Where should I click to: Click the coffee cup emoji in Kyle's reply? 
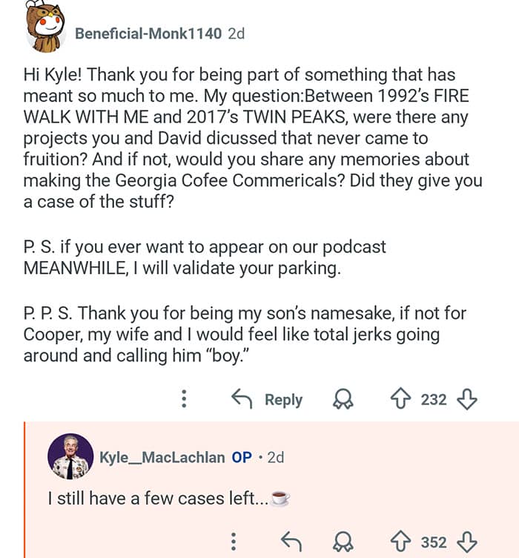coord(280,499)
